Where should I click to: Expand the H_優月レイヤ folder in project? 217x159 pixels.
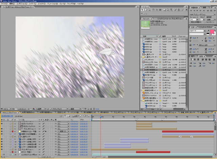(x=141, y=57)
